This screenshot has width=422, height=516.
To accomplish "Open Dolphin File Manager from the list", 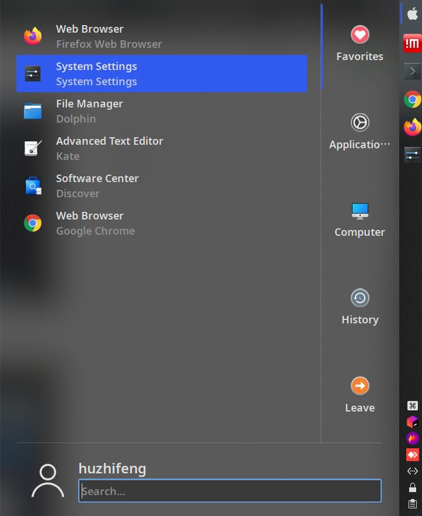I will [162, 111].
